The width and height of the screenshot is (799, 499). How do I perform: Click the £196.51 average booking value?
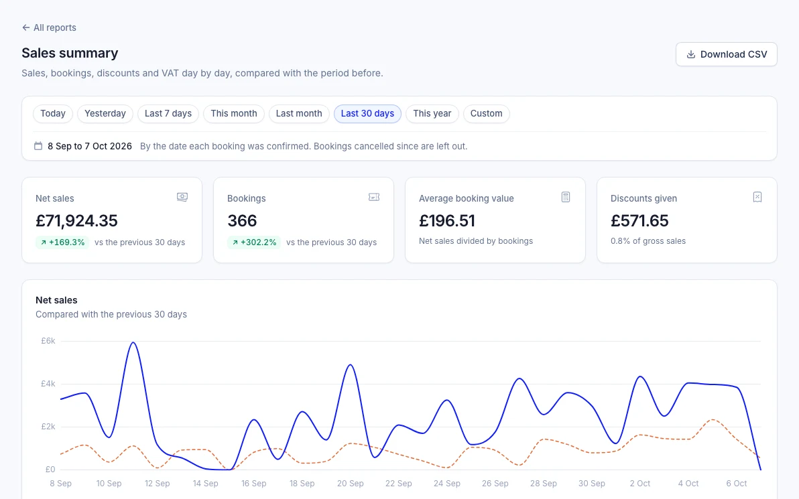coord(447,220)
